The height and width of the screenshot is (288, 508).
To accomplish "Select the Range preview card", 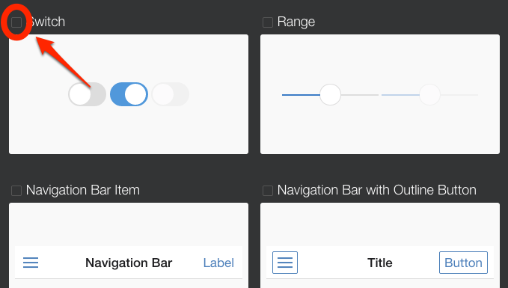I will point(380,94).
